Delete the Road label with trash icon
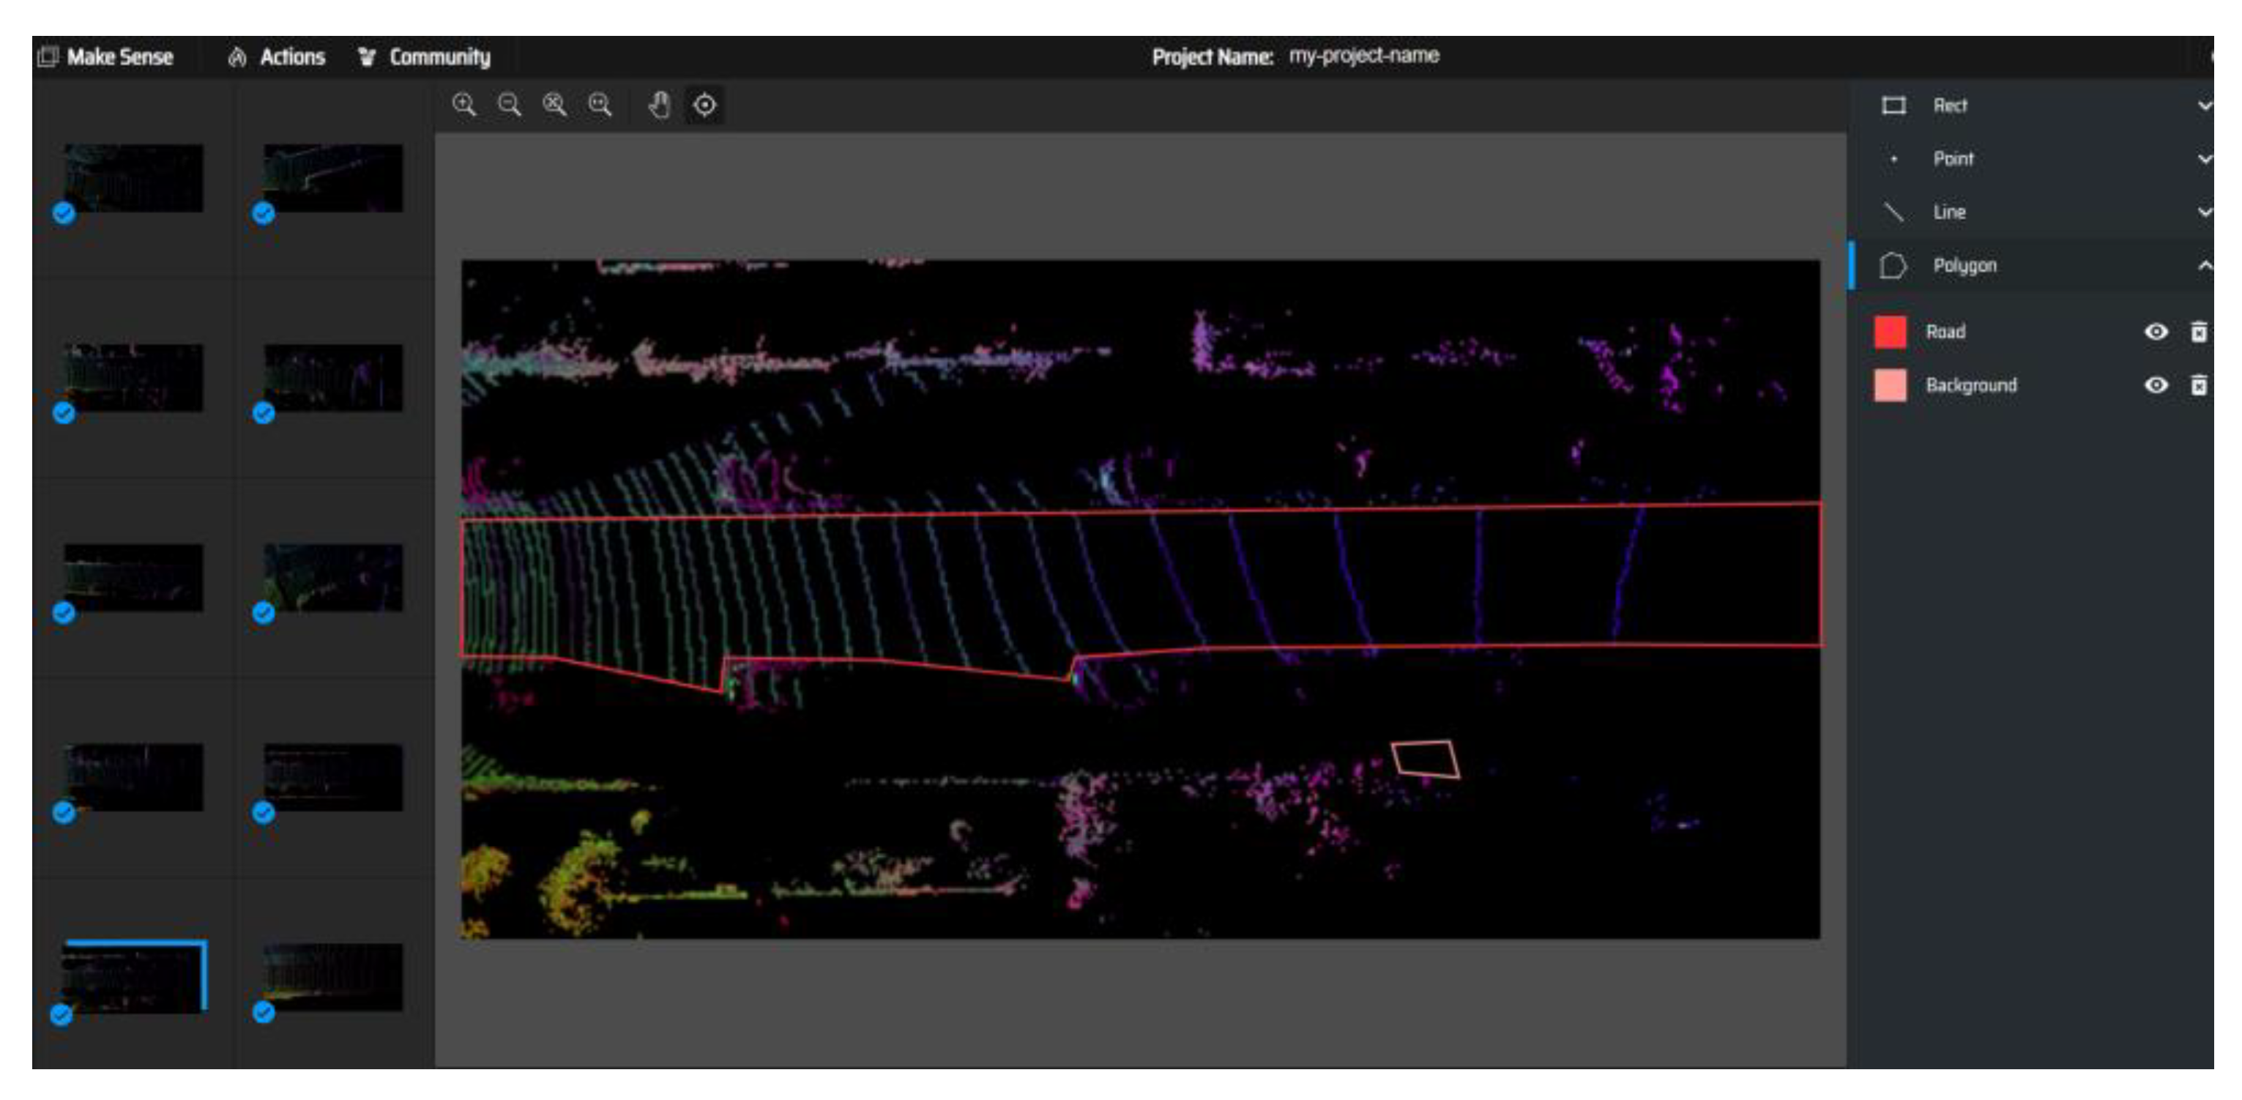The image size is (2242, 1100). click(x=2199, y=332)
